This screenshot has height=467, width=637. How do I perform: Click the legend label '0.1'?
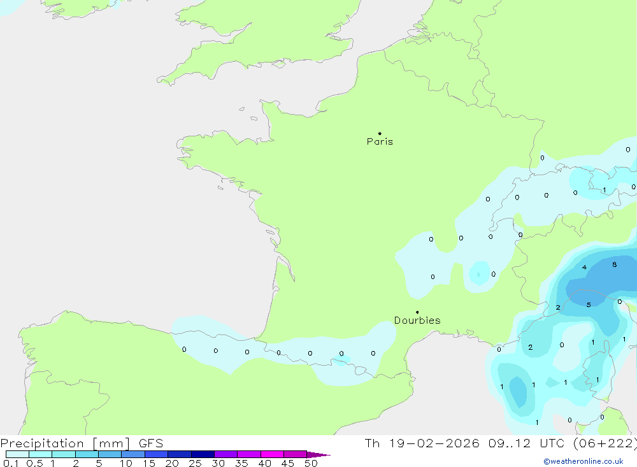click(11, 463)
